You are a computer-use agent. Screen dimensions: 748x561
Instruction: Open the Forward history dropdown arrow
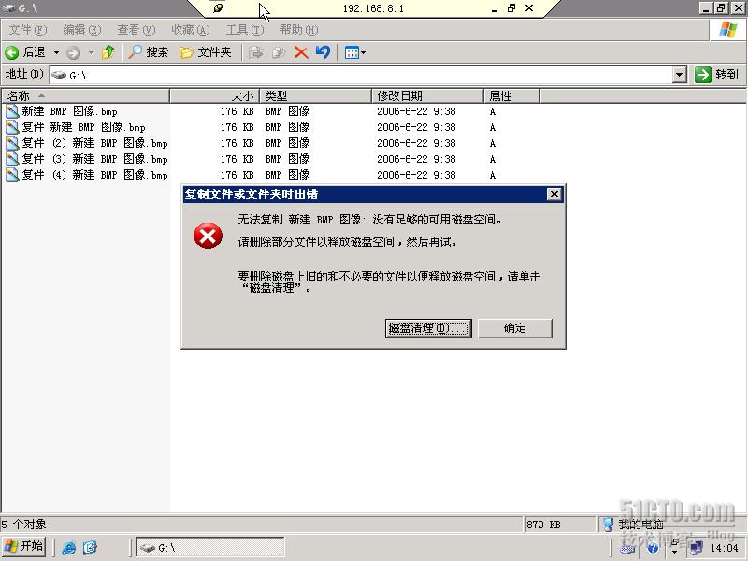click(91, 52)
